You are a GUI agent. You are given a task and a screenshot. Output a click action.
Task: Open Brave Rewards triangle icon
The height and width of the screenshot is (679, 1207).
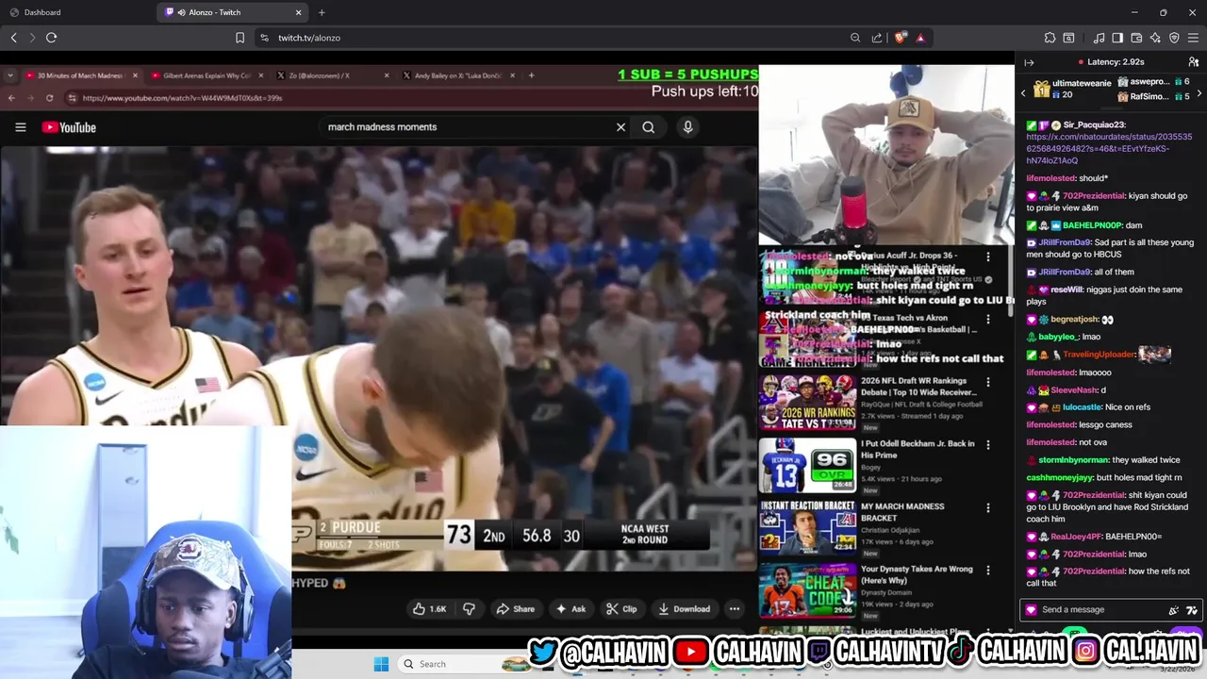[920, 38]
